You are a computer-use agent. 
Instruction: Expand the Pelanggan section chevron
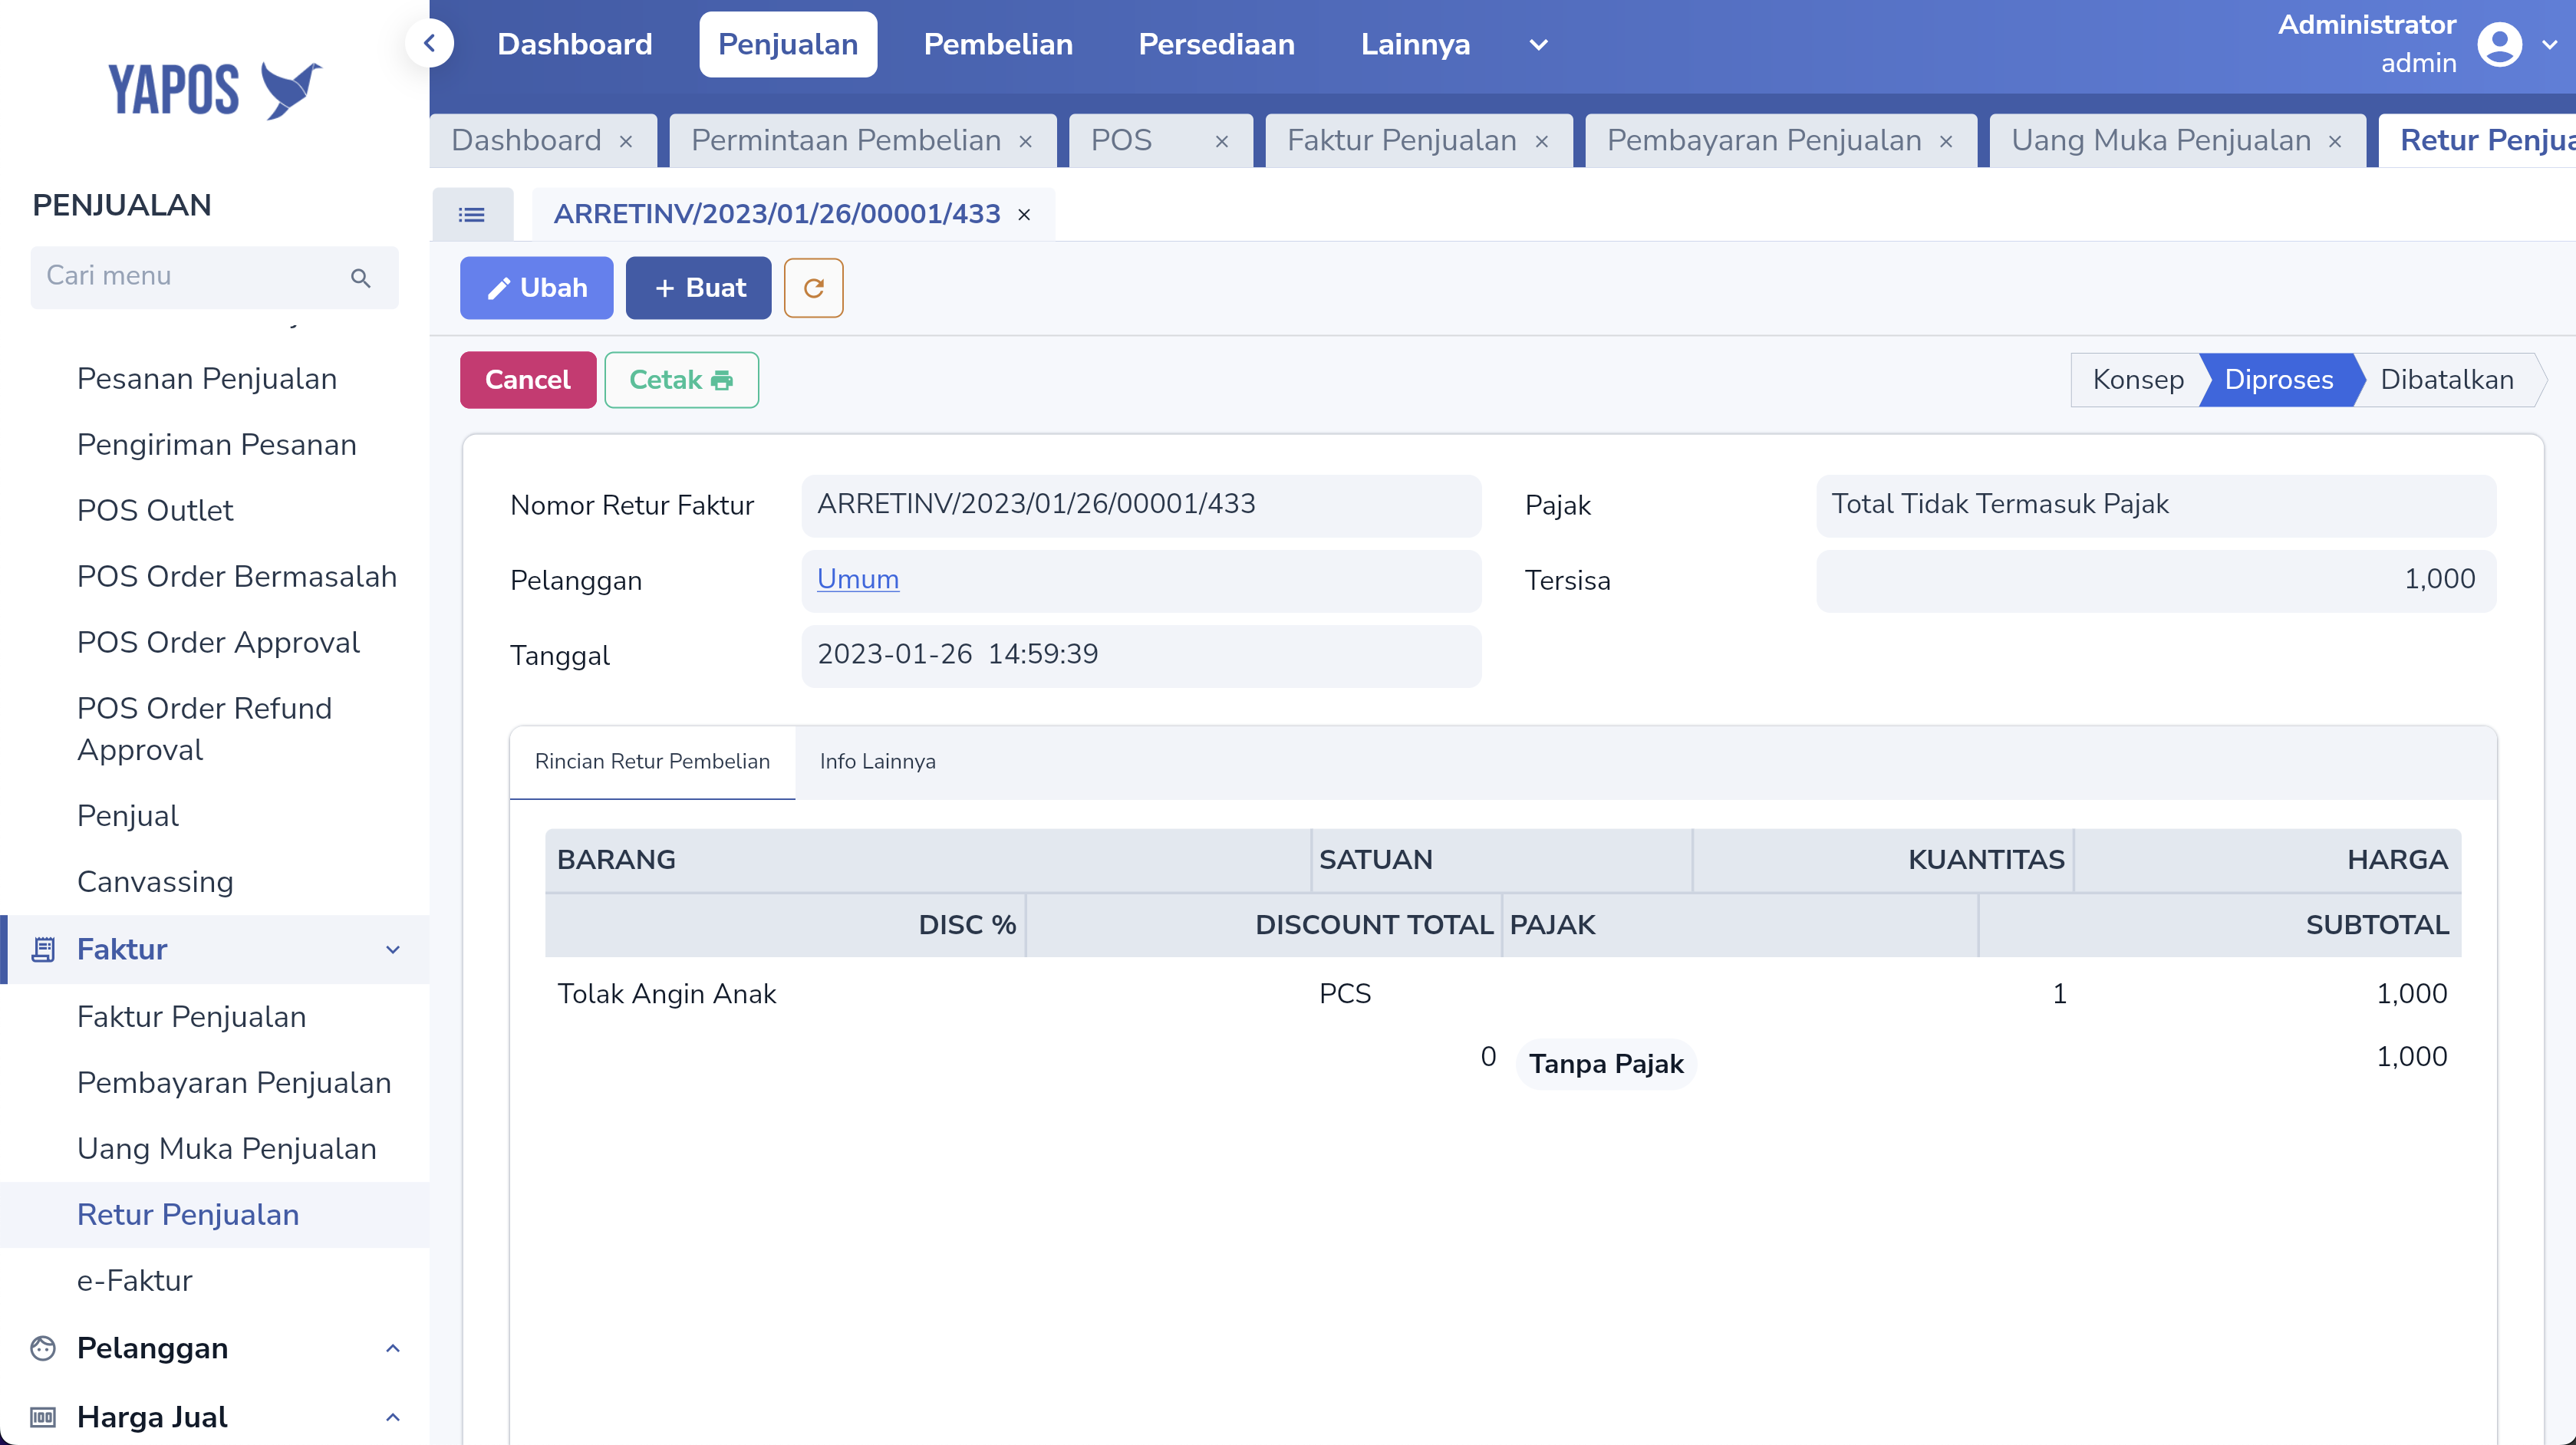[393, 1348]
